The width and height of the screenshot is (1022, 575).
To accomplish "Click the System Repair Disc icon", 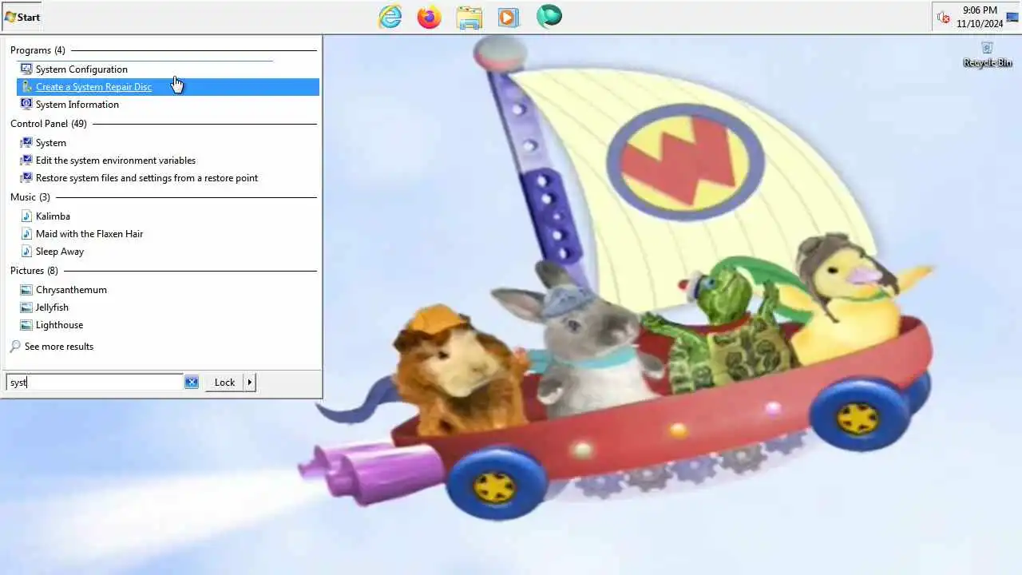I will (26, 87).
